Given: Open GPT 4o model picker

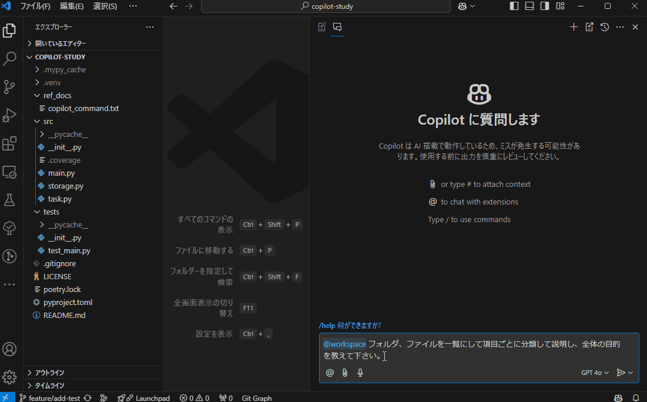Looking at the screenshot, I should click(595, 373).
